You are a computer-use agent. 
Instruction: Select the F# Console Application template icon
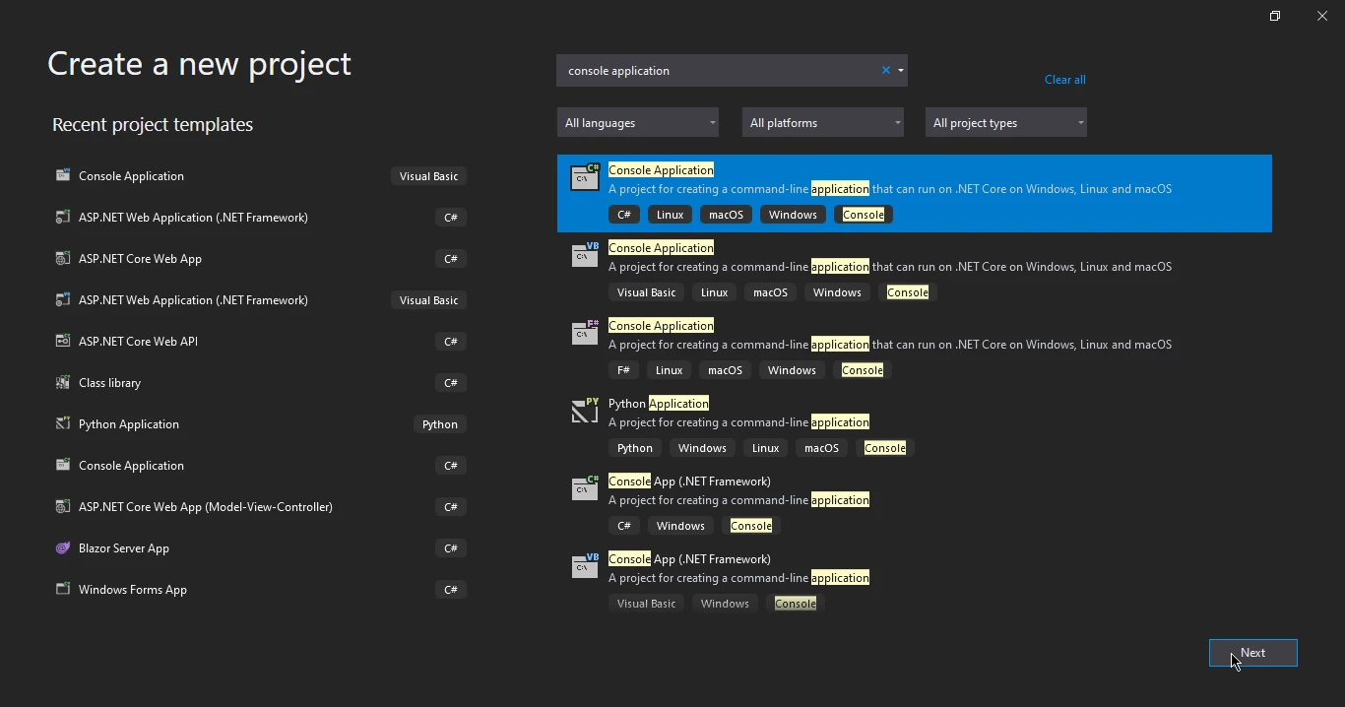[585, 333]
